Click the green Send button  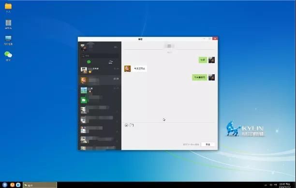pos(207,144)
